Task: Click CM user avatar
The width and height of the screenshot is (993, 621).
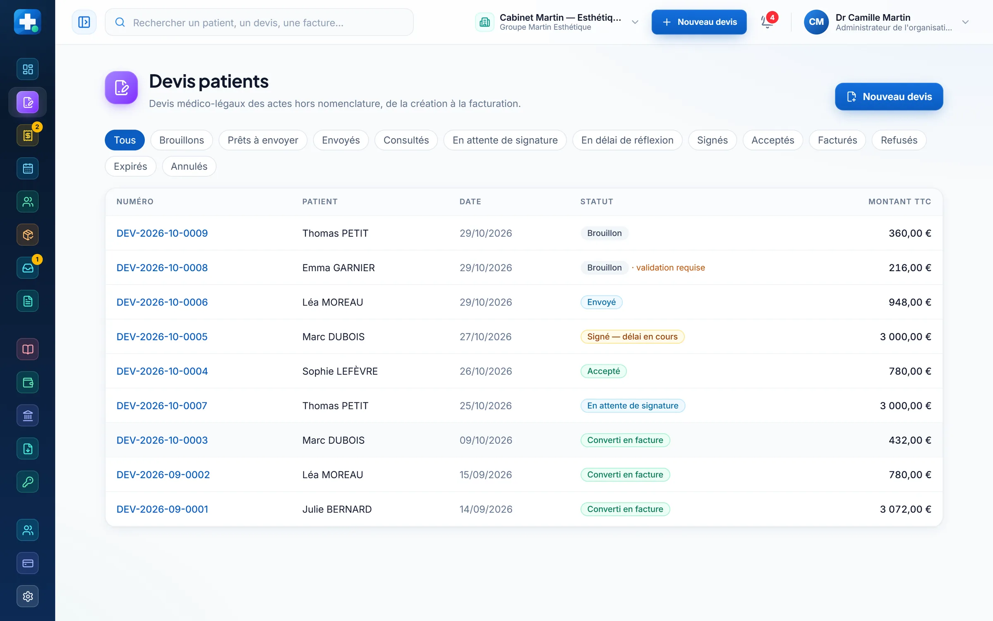Action: point(816,22)
